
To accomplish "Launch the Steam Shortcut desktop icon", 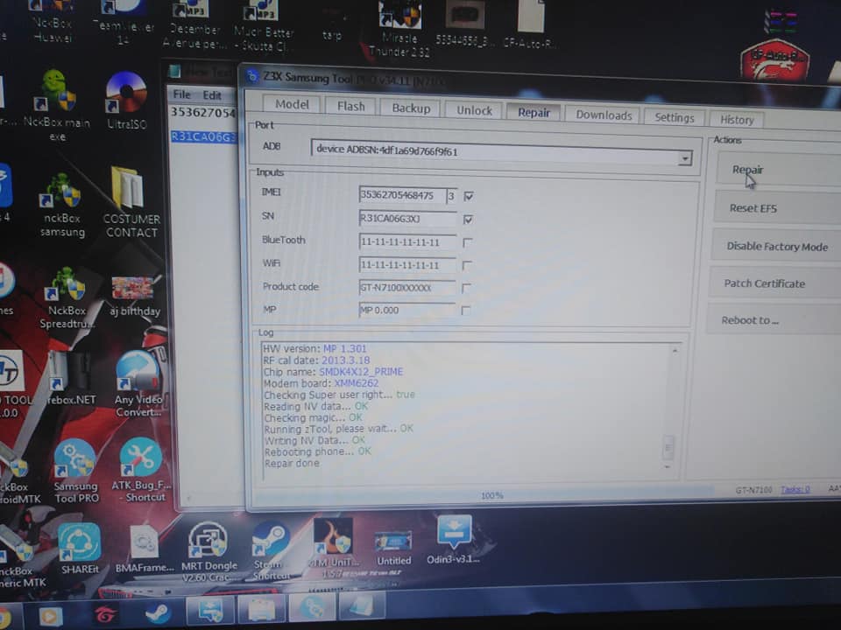I will (x=271, y=552).
